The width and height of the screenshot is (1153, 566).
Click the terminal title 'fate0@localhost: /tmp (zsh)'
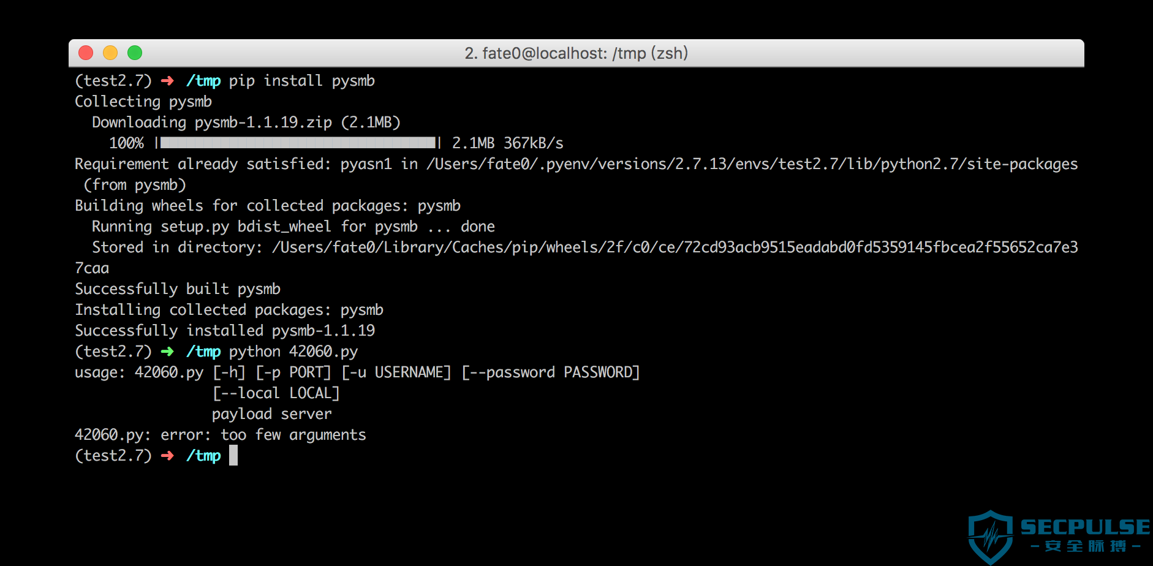(x=584, y=53)
